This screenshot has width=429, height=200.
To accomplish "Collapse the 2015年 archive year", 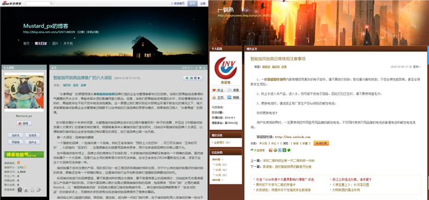I will click(x=218, y=159).
